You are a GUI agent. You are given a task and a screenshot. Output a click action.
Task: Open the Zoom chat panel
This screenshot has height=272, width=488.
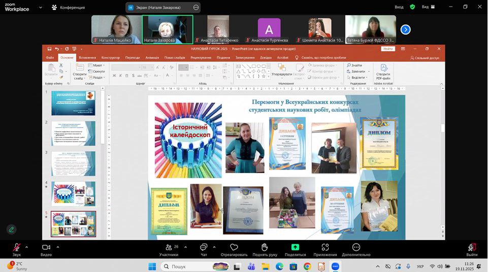pyautogui.click(x=204, y=247)
